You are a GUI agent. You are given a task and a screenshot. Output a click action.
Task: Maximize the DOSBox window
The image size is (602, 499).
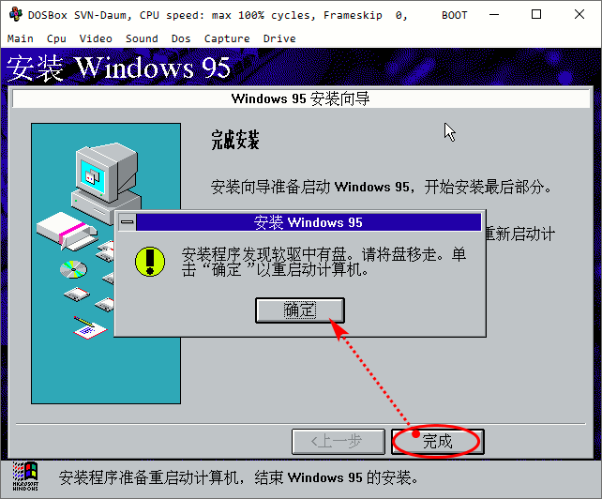coord(536,15)
